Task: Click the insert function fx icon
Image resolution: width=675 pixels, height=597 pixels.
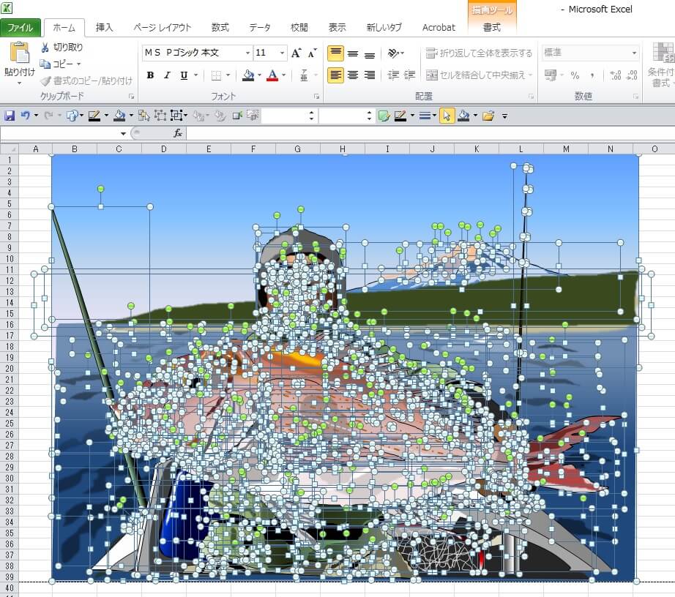Action: (x=178, y=133)
